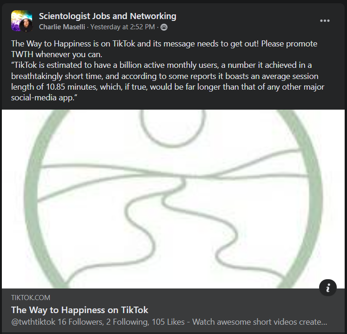Click the @twthtiktok followers description text
347x334 pixels.
(x=169, y=322)
